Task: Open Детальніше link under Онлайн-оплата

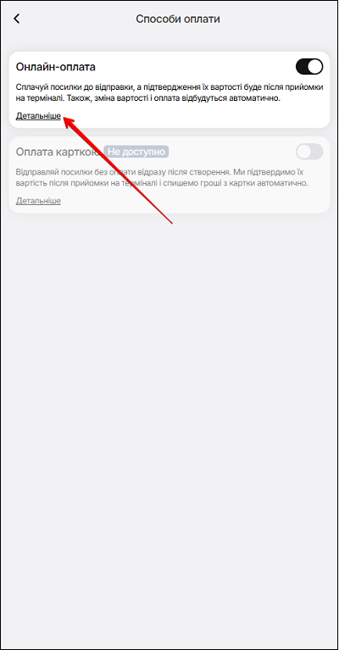Action: (38, 115)
